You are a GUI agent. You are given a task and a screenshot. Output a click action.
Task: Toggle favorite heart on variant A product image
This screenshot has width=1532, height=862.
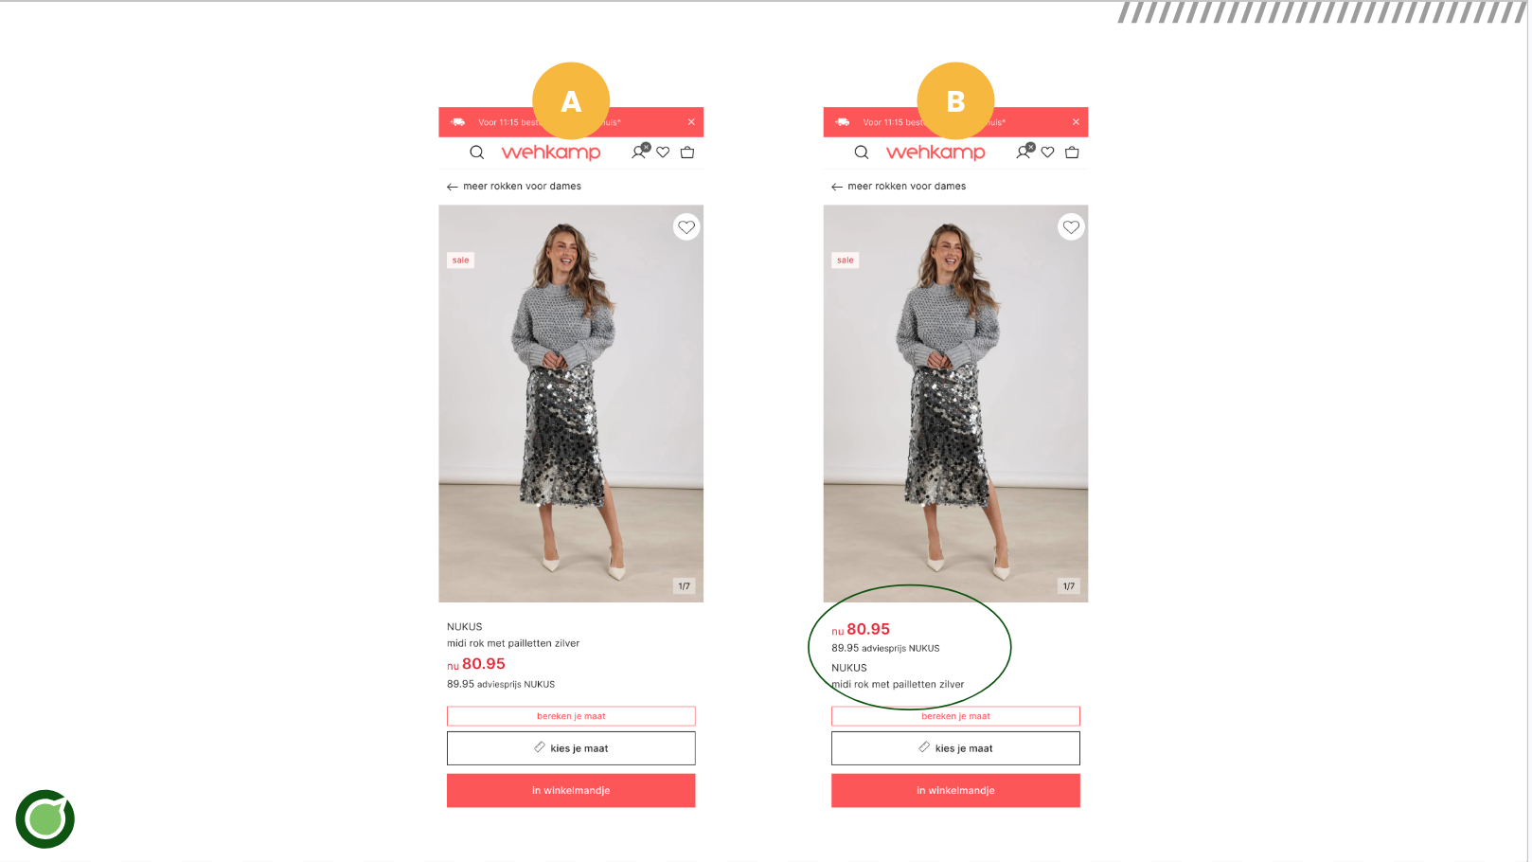point(686,227)
